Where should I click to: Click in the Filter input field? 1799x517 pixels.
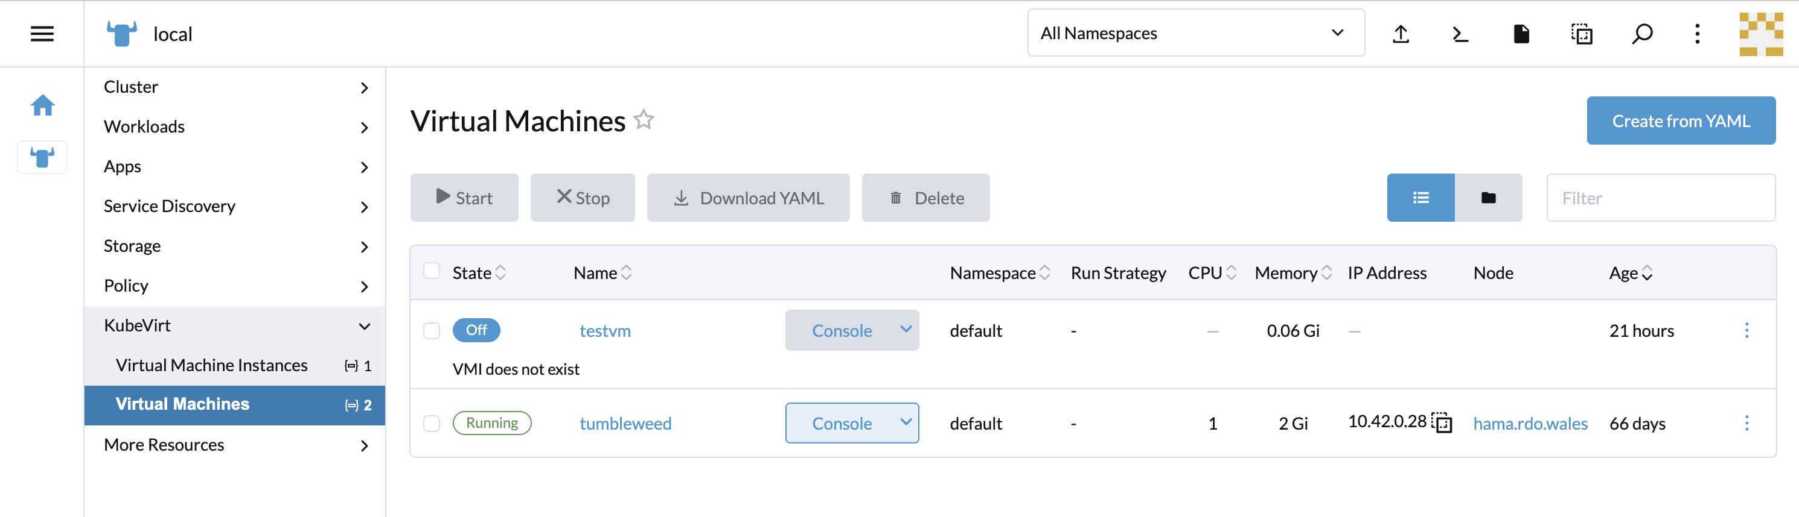pyautogui.click(x=1660, y=198)
